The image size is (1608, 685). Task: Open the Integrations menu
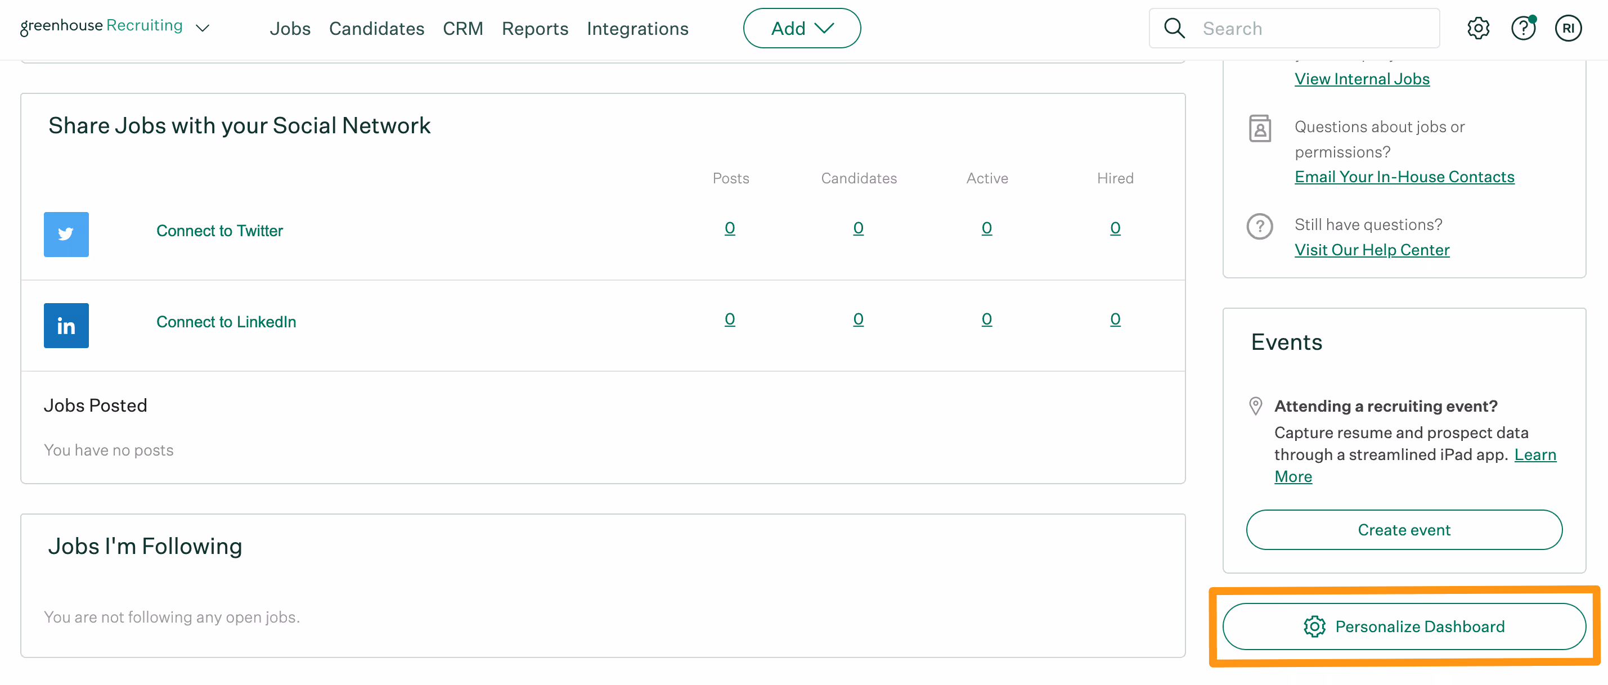coord(637,29)
